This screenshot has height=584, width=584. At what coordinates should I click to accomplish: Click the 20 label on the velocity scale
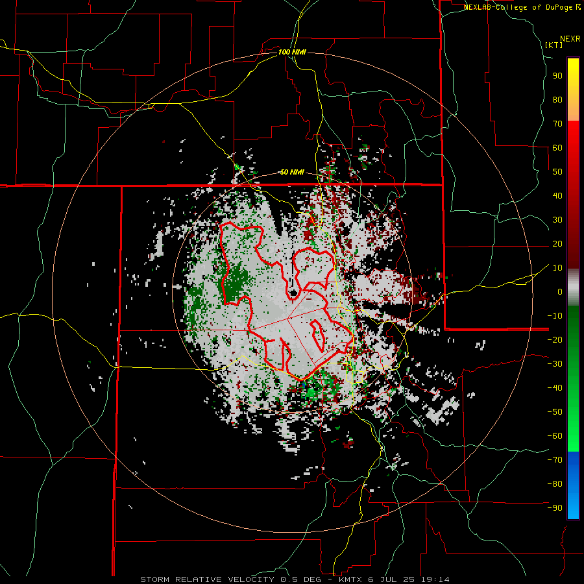pos(557,243)
